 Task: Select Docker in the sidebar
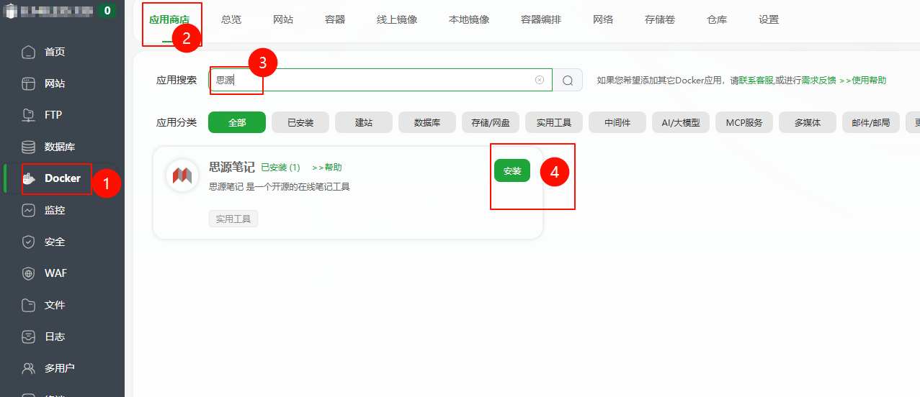(x=62, y=178)
